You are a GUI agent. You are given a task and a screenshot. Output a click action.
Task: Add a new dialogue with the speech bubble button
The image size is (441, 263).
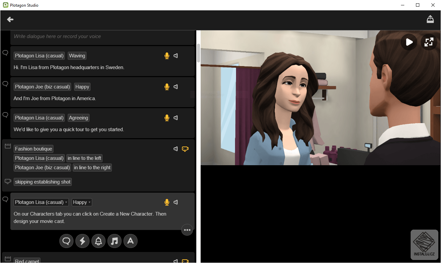click(66, 241)
